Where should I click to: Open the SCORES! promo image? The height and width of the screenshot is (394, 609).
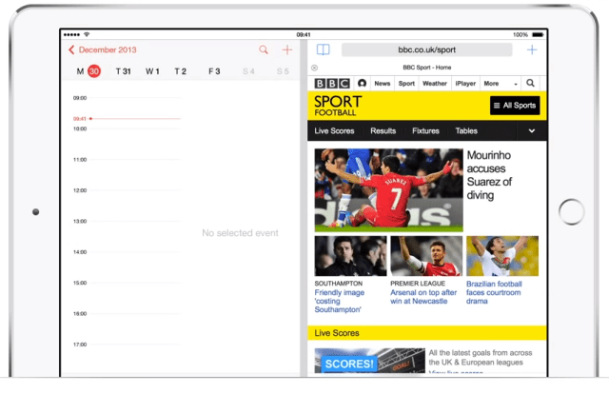(x=370, y=361)
